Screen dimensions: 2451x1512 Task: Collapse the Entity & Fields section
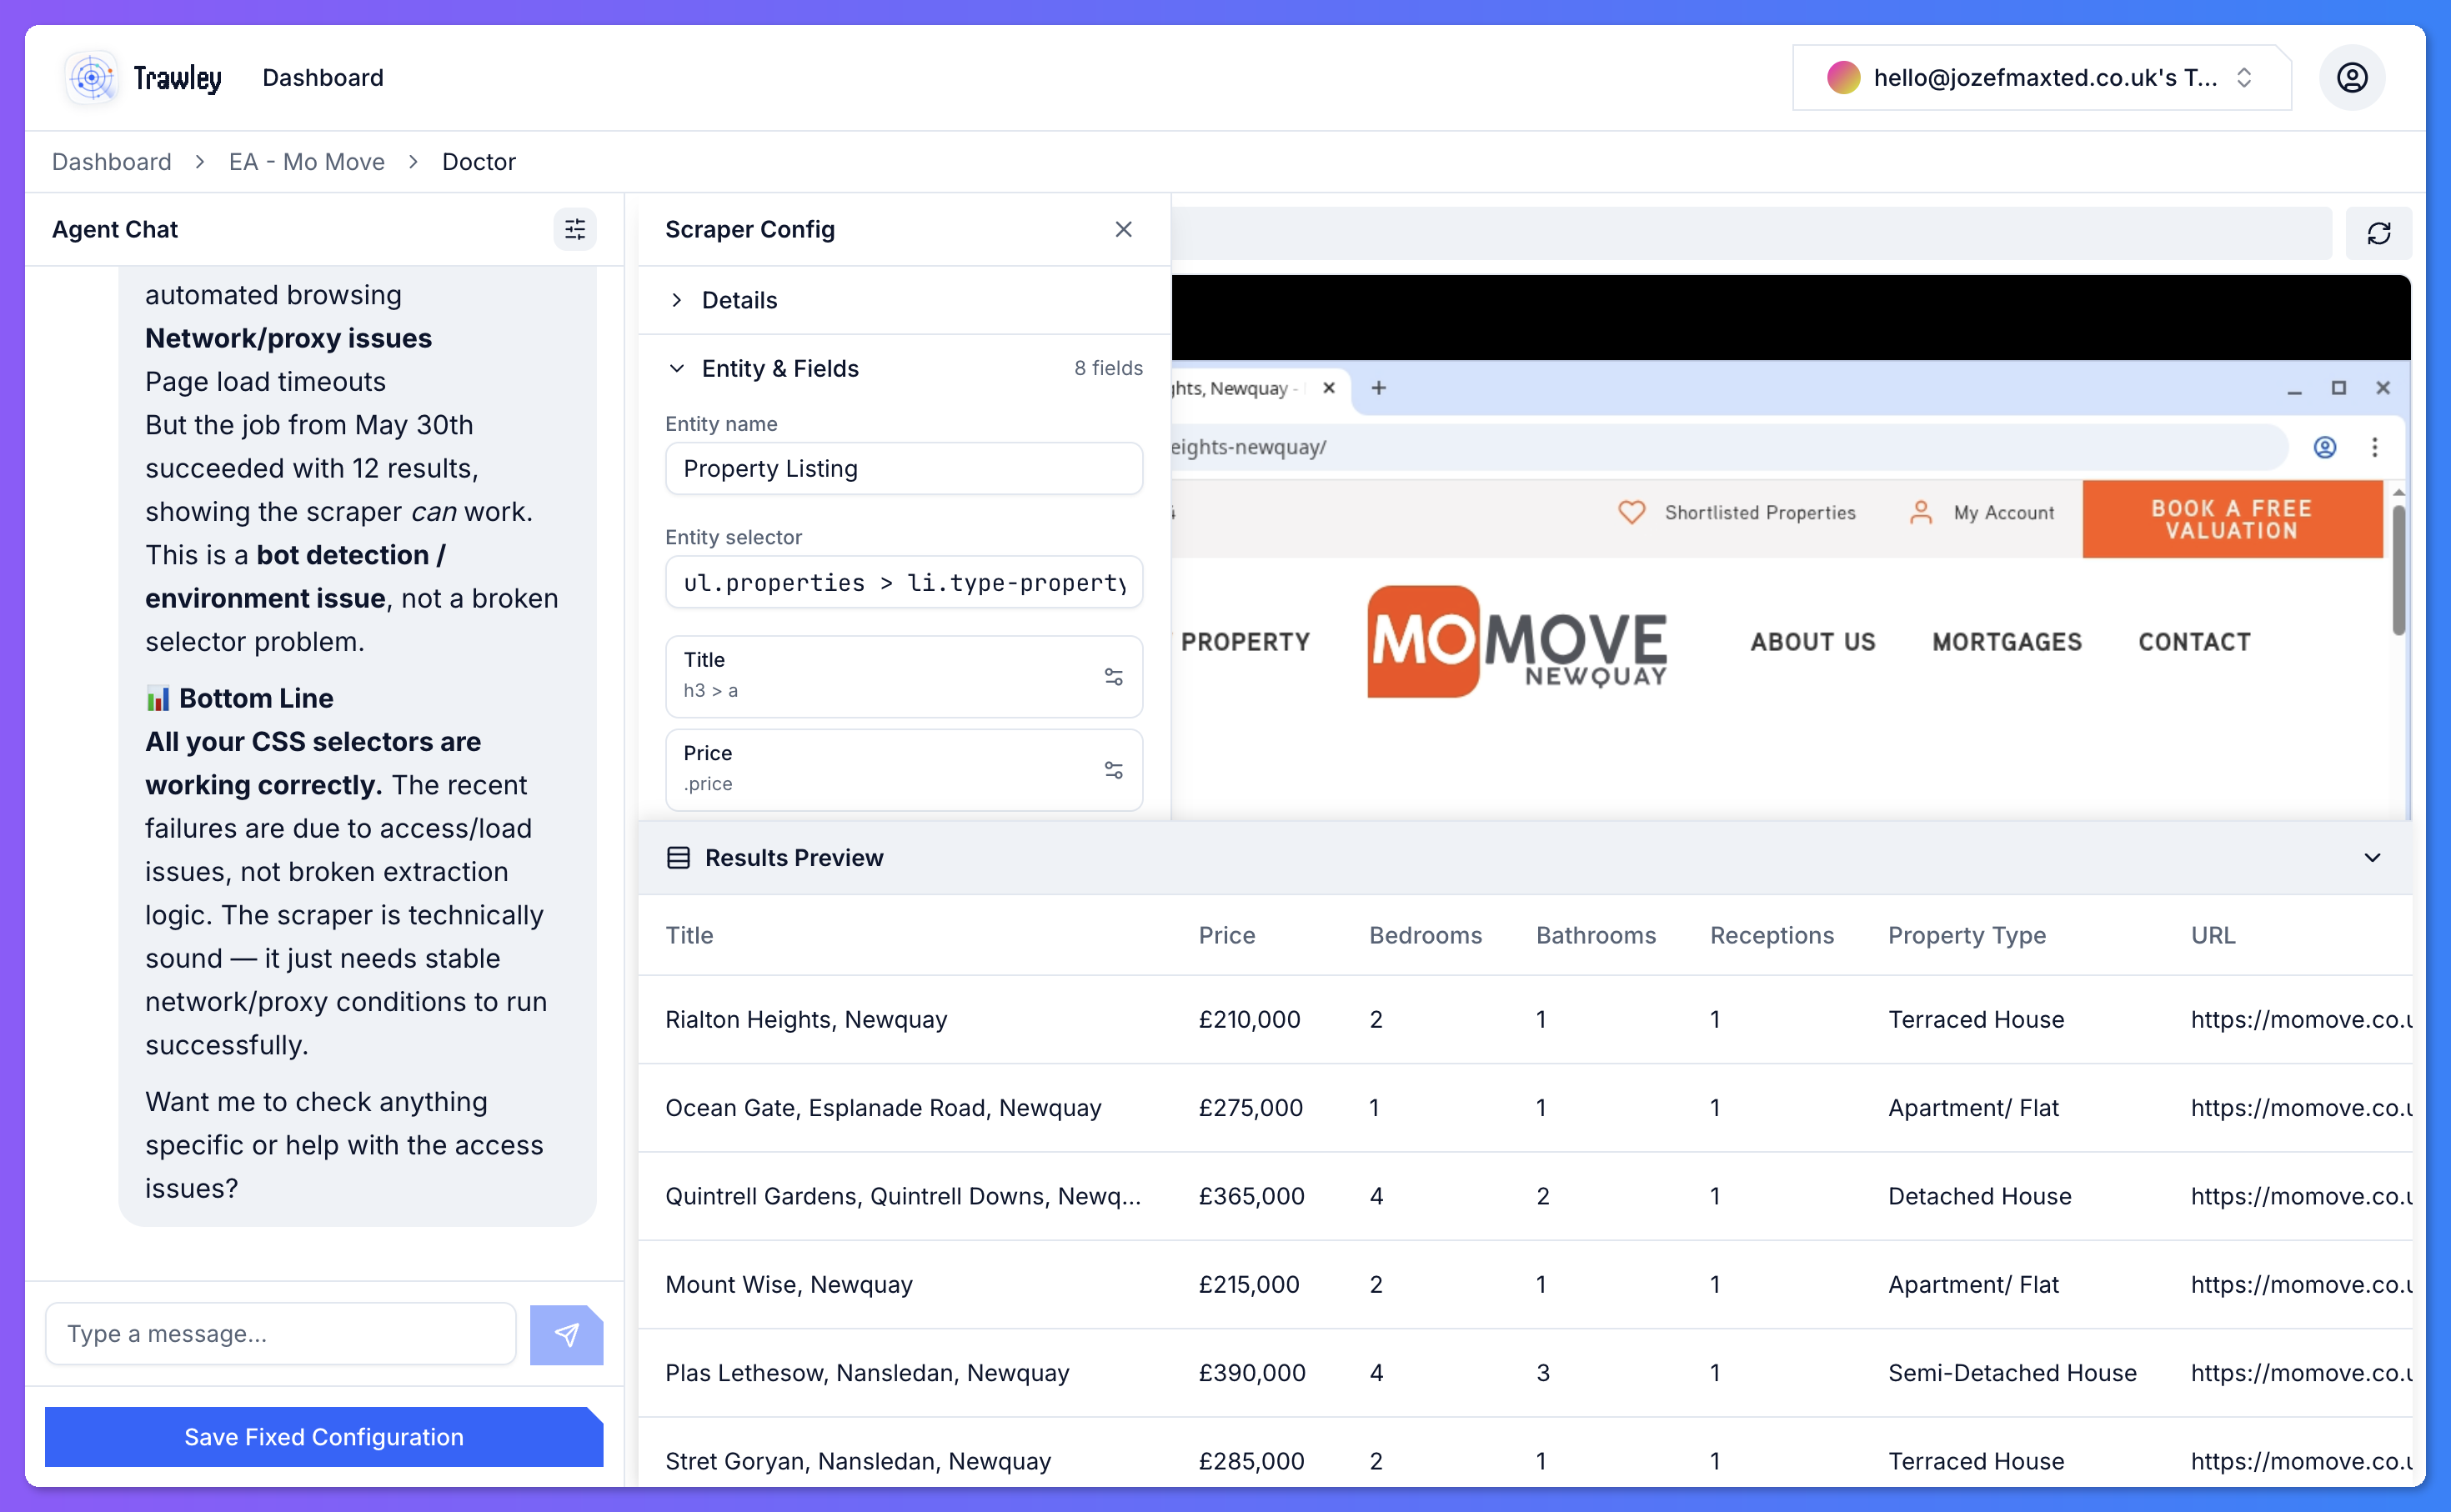(904, 368)
